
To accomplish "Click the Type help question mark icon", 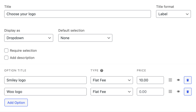I will (102, 71).
